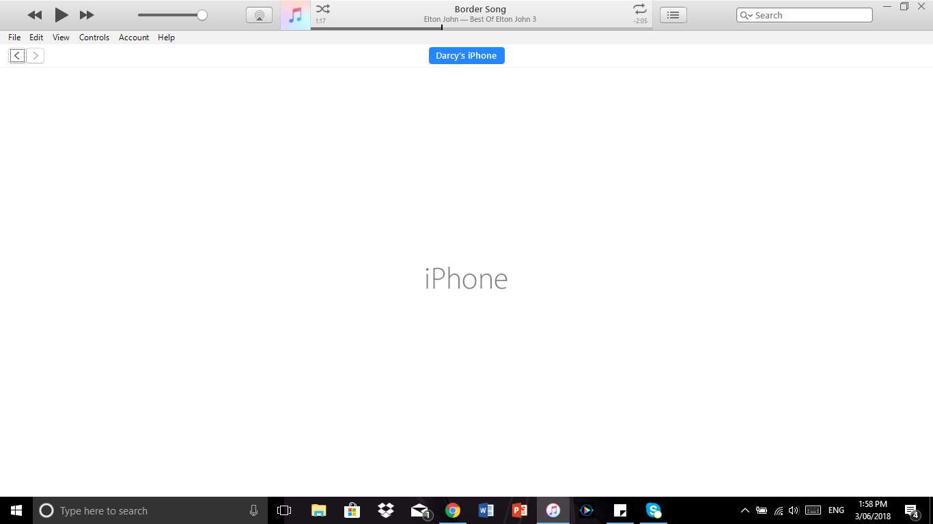Close the iTunes window
Viewport: 933px width, 524px height.
pyautogui.click(x=921, y=6)
